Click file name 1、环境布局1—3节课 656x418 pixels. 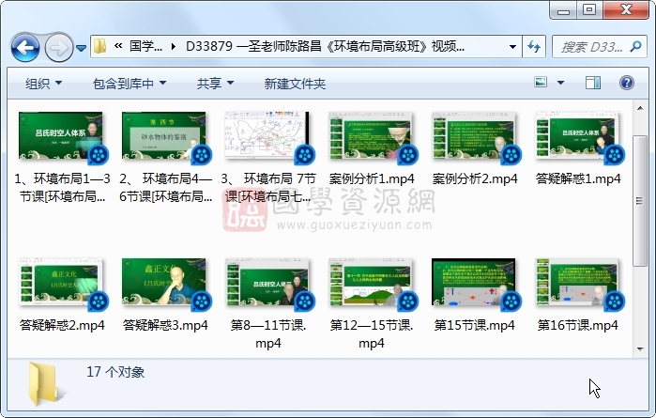[62, 187]
